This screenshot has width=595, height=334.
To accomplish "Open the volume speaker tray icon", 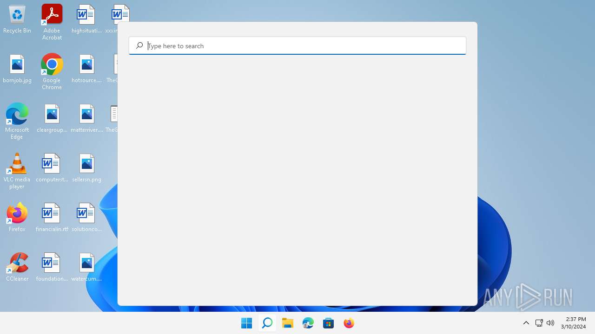I will [550, 323].
